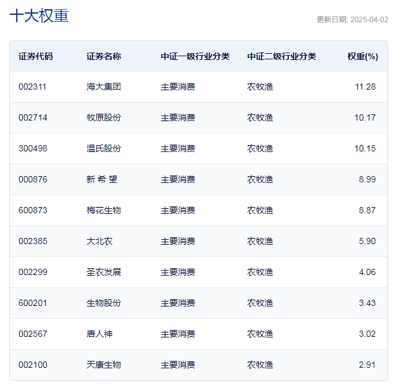The width and height of the screenshot is (393, 385).
Task: Open the 牧原股份 security name
Action: [104, 117]
